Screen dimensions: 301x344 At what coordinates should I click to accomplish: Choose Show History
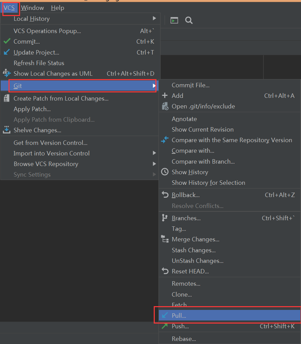[x=230, y=172]
